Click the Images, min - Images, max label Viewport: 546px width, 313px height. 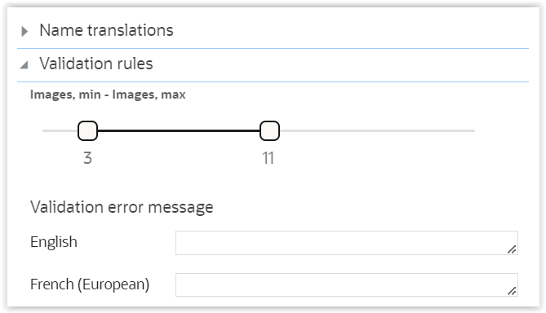[108, 95]
